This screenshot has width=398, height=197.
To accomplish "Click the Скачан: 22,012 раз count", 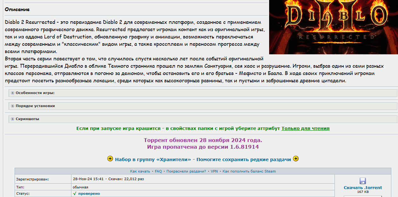I will [126, 179].
